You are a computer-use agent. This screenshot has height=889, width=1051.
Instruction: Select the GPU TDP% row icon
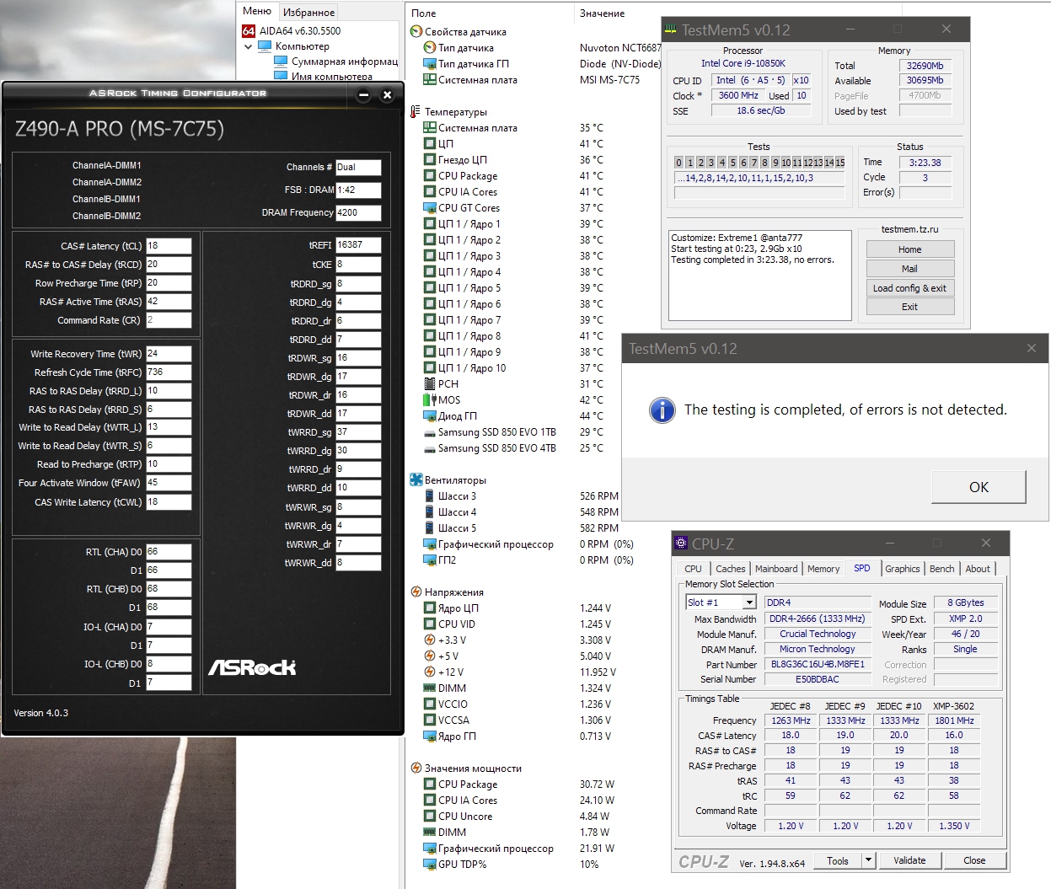click(x=429, y=865)
